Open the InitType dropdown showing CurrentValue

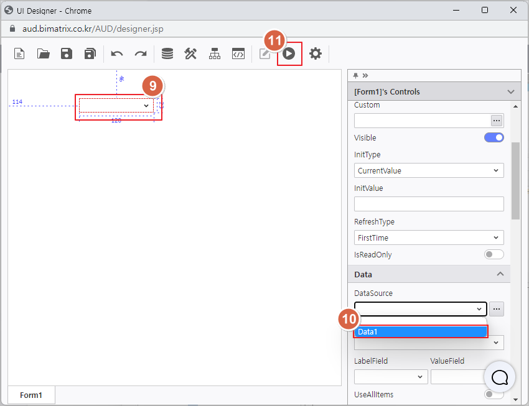pyautogui.click(x=429, y=170)
